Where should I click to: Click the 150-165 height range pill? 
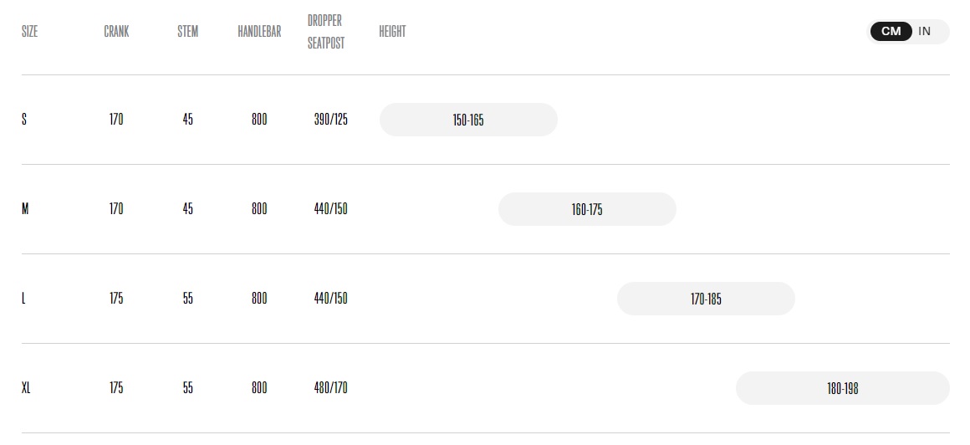(x=468, y=120)
